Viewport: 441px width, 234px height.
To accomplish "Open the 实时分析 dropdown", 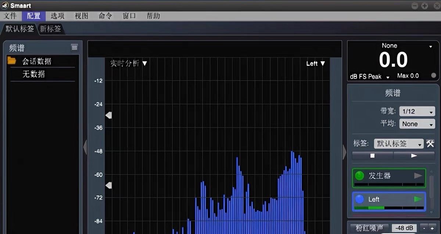I will (129, 63).
